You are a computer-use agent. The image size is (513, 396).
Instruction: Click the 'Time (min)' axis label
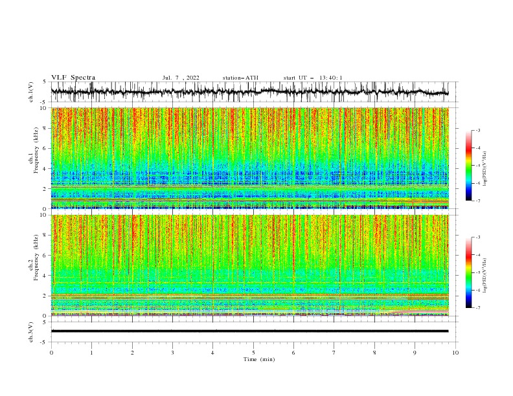tap(259, 359)
